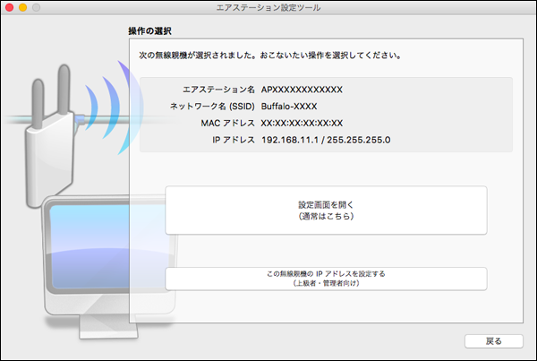Close the エアステーション設定ツール window

(10, 7)
